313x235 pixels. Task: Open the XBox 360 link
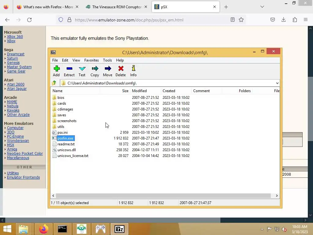(15, 37)
